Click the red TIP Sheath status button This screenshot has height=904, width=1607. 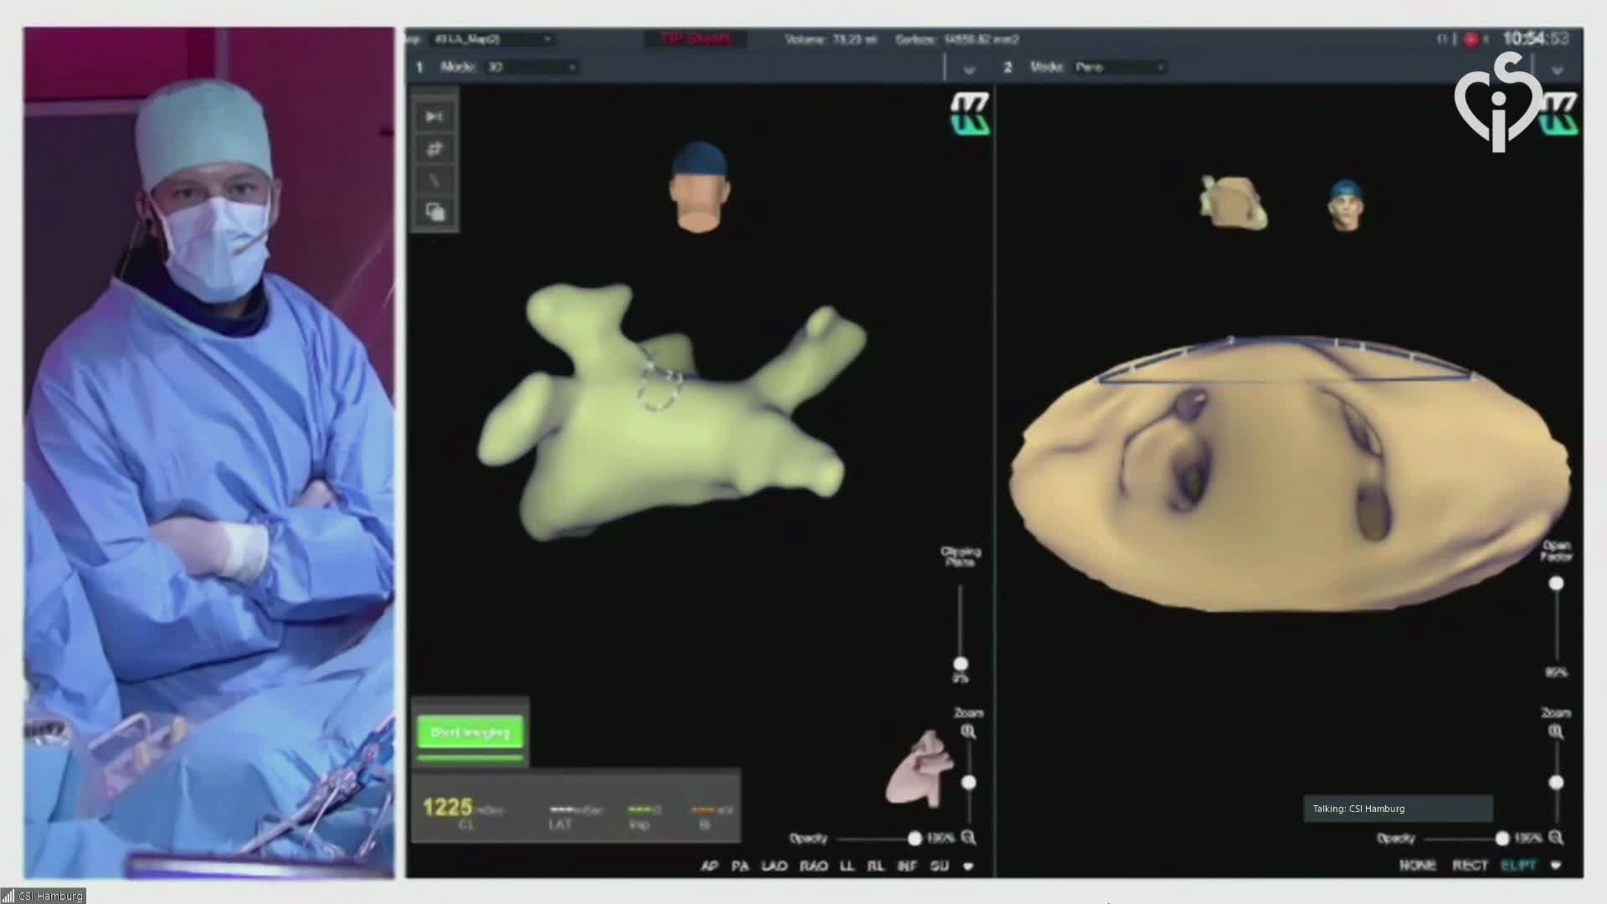(696, 39)
